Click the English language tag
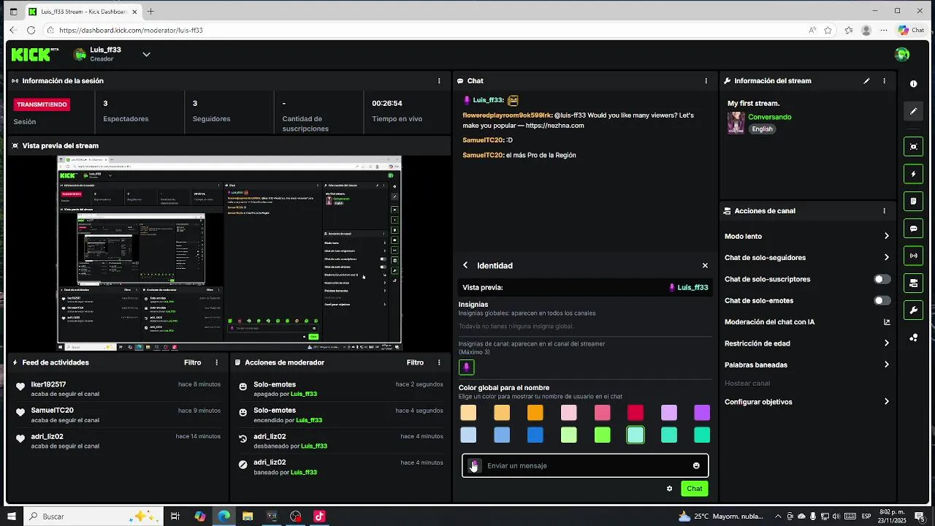Screen dimensions: 935x526 point(762,129)
